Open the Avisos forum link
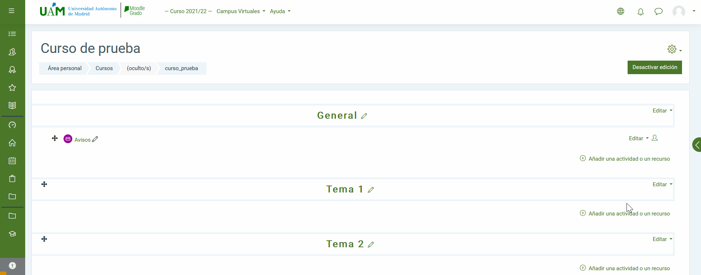The height and width of the screenshot is (275, 701). click(x=83, y=140)
